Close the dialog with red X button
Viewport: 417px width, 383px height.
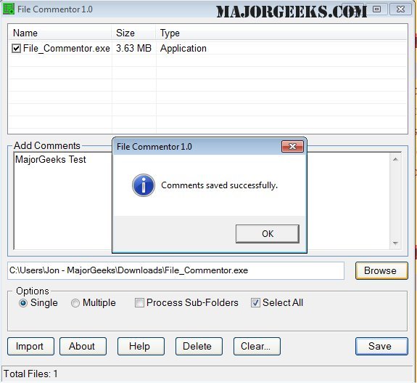tap(292, 146)
